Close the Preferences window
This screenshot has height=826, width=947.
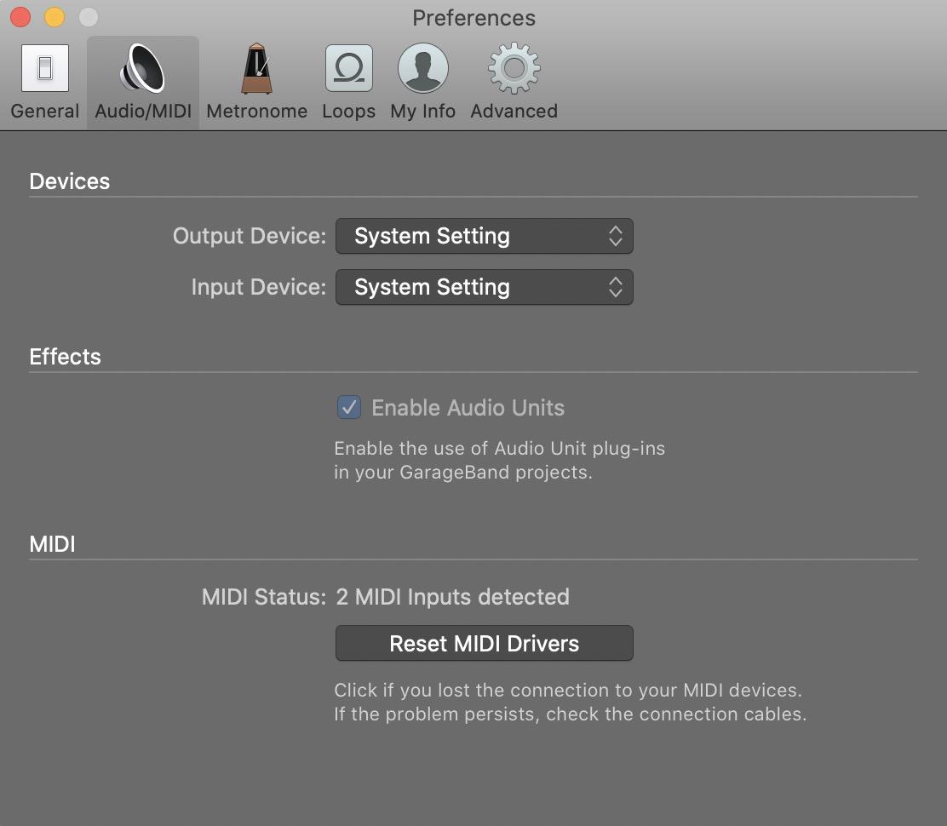tap(20, 17)
